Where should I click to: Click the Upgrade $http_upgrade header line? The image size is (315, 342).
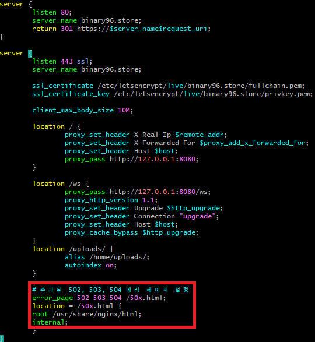click(143, 208)
